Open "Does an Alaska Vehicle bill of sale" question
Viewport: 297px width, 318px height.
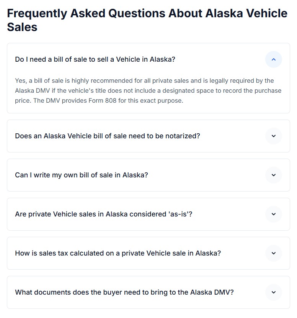point(107,136)
